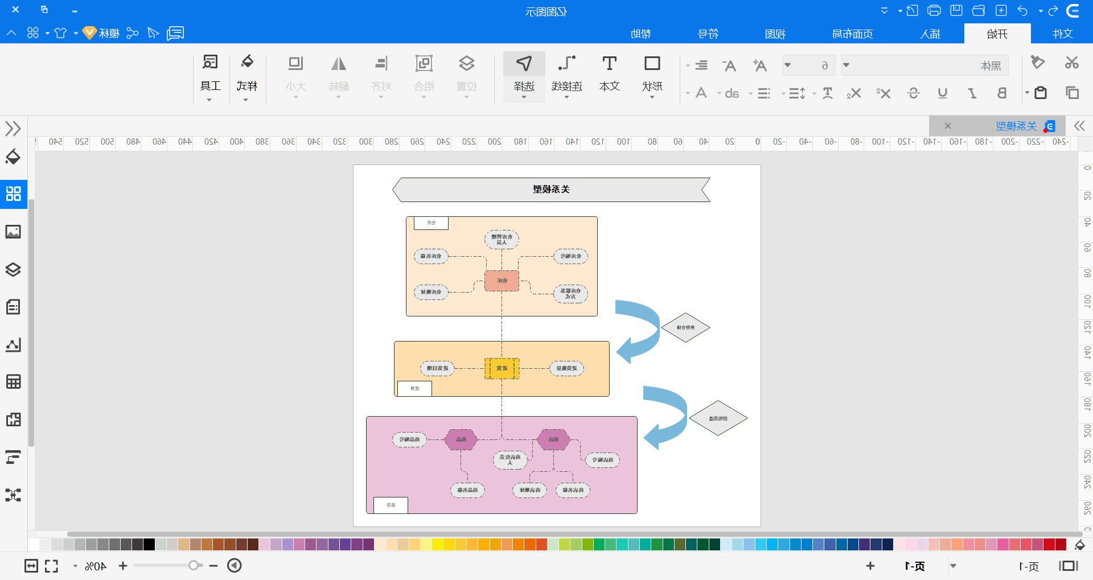Click the share nodes icon near 模板

point(133,33)
